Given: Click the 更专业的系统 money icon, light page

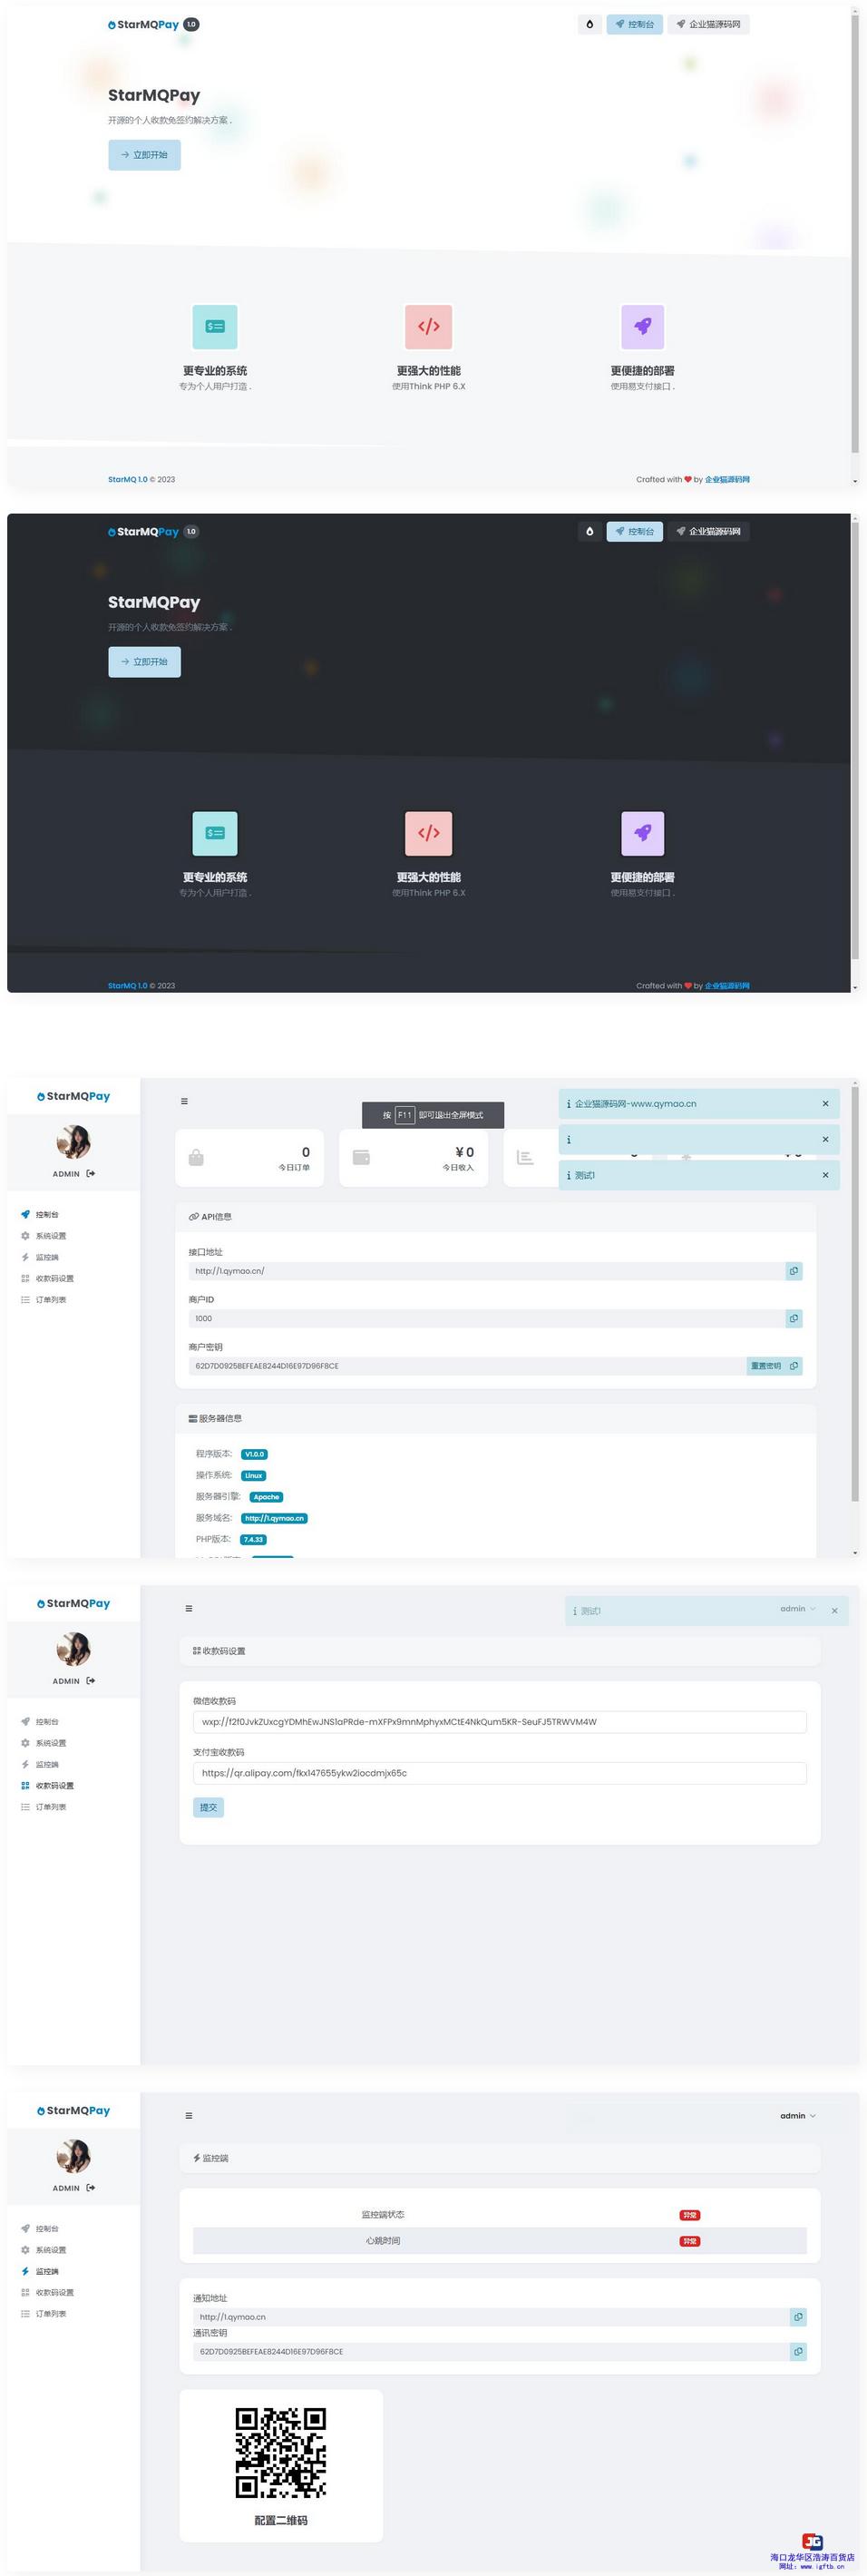Looking at the screenshot, I should click(215, 326).
